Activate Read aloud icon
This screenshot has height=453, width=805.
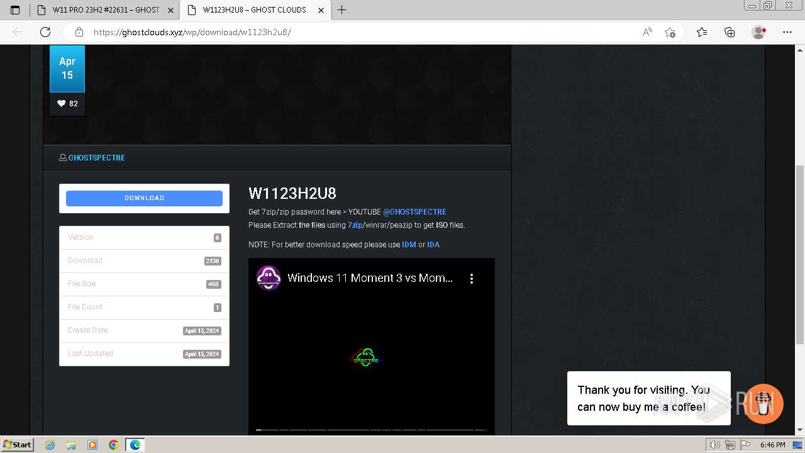pos(647,32)
